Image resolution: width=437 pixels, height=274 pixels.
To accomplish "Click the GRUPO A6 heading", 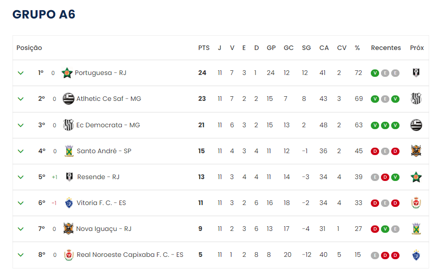I will [x=44, y=15].
